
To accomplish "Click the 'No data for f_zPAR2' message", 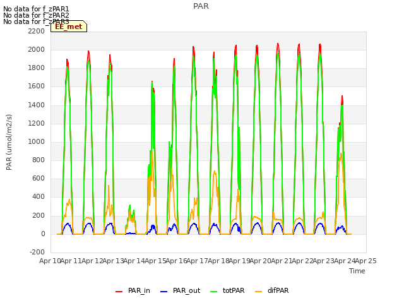I will 36,15.
